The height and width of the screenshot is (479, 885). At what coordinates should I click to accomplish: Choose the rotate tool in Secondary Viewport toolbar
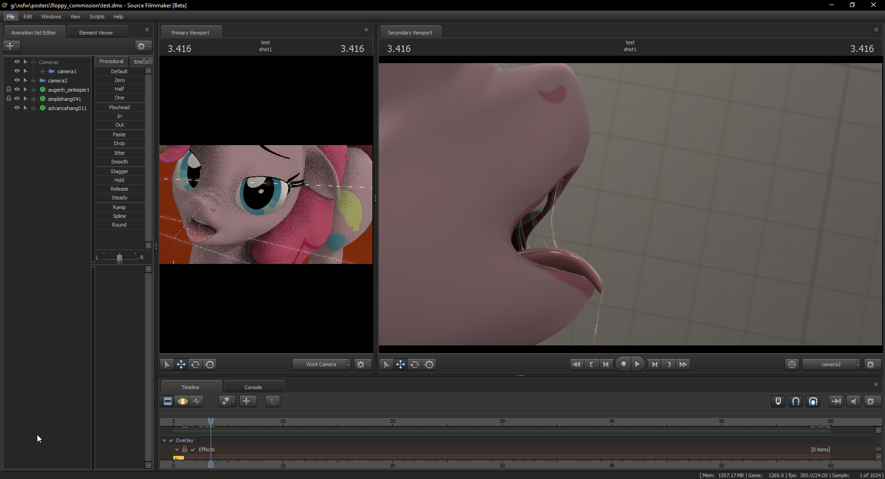pos(415,364)
